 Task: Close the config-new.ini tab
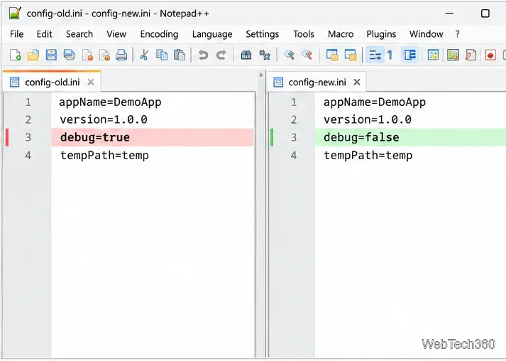tap(356, 82)
